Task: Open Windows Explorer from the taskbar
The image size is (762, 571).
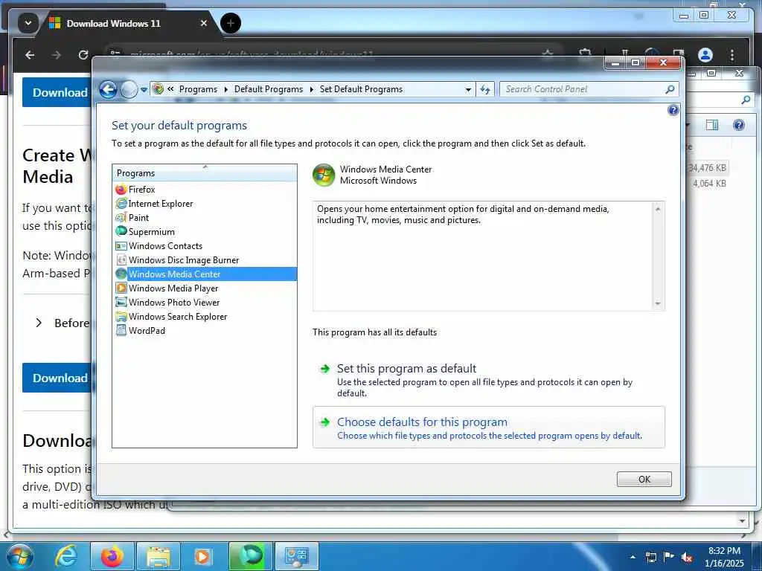Action: (x=159, y=556)
